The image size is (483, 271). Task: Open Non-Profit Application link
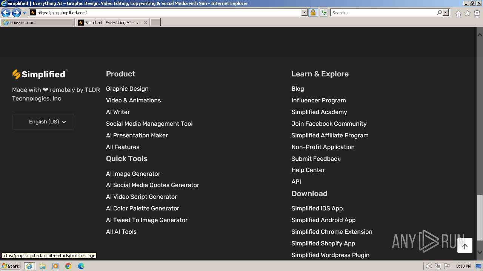[323, 147]
